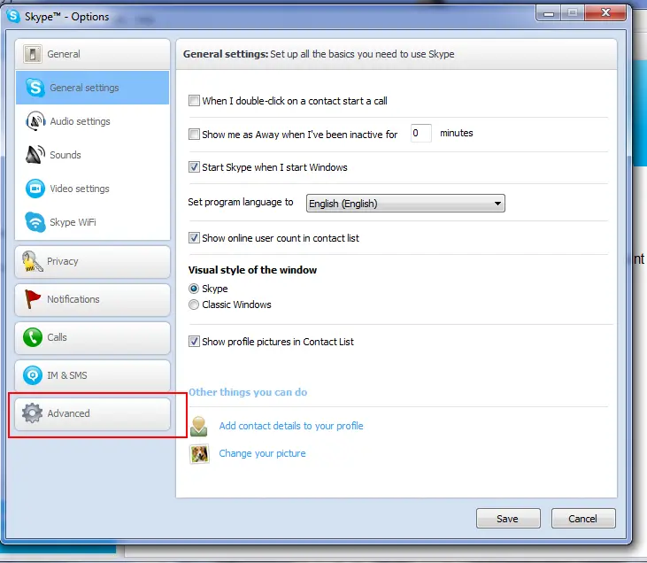Select the Classic Windows visual style
This screenshot has width=647, height=563.
[194, 305]
